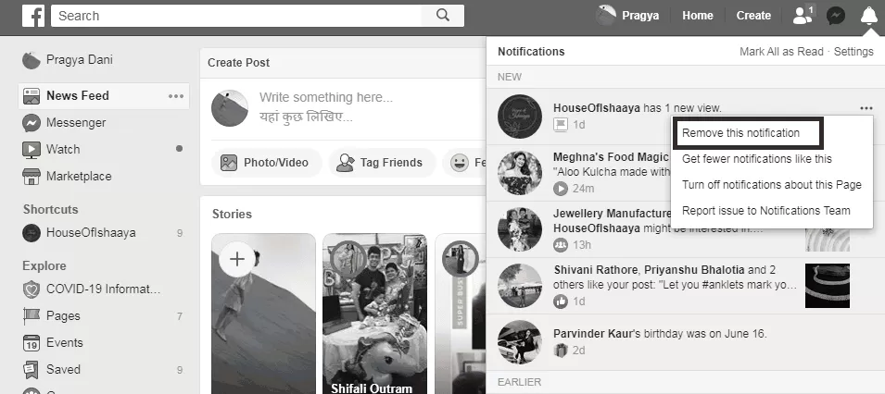The image size is (885, 394).
Task: Click the Photo/Video button
Action: click(x=266, y=163)
